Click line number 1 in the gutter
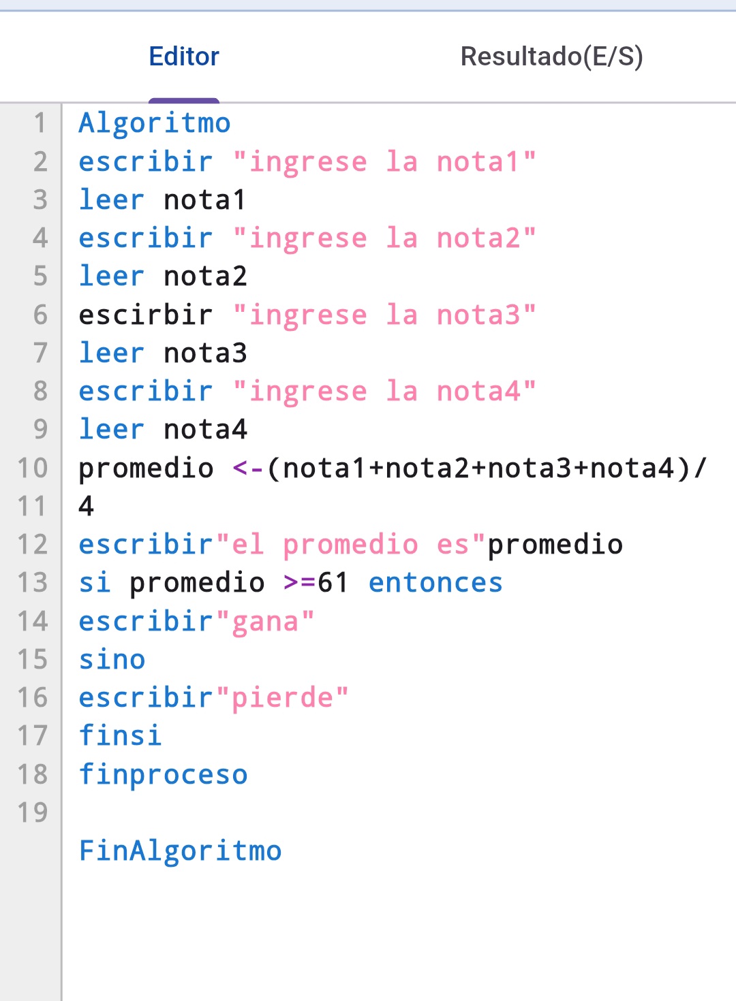This screenshot has height=1001, width=736. pos(40,123)
